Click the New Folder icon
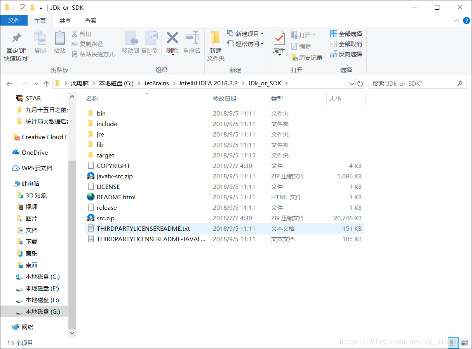The height and width of the screenshot is (349, 472). point(216,38)
